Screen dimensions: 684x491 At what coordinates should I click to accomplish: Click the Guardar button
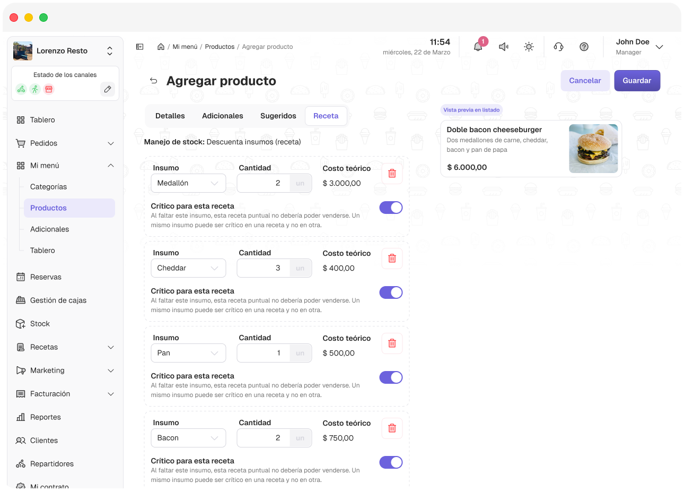tap(637, 81)
